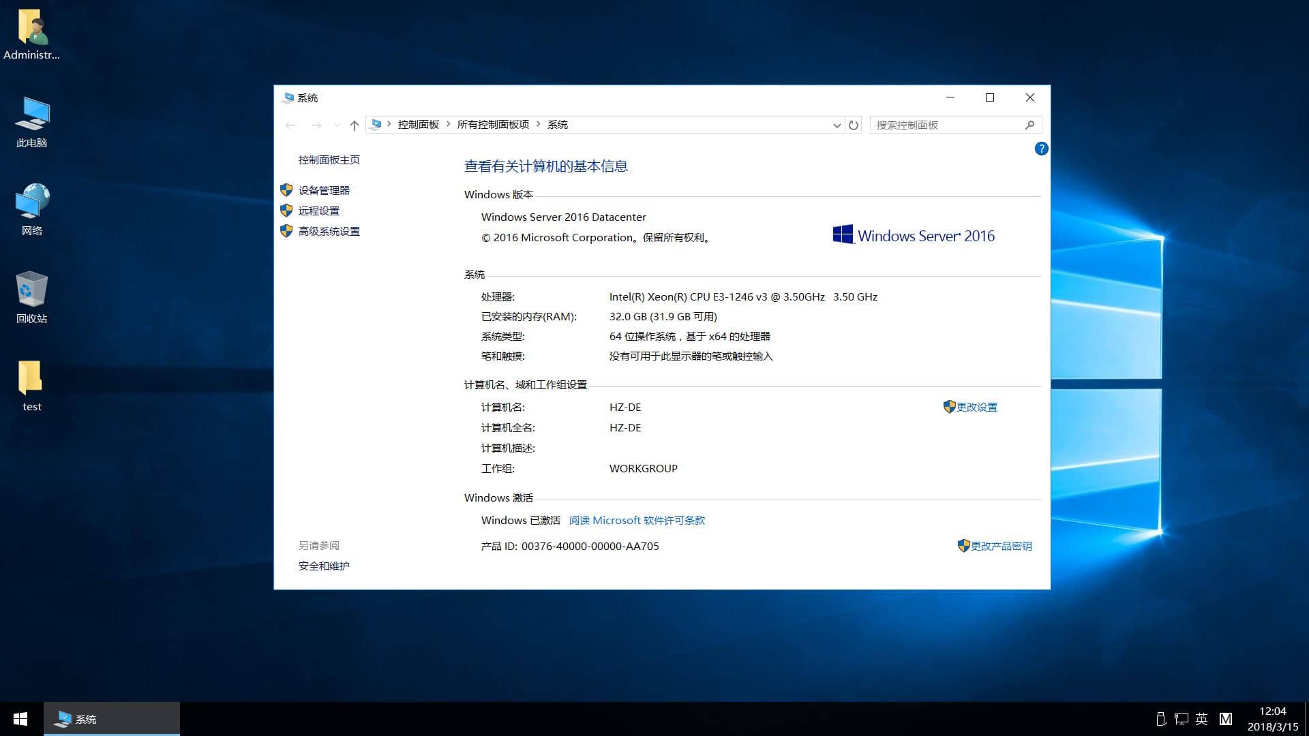Click the 更改设置 link
Viewport: 1309px width, 736px height.
click(x=976, y=407)
